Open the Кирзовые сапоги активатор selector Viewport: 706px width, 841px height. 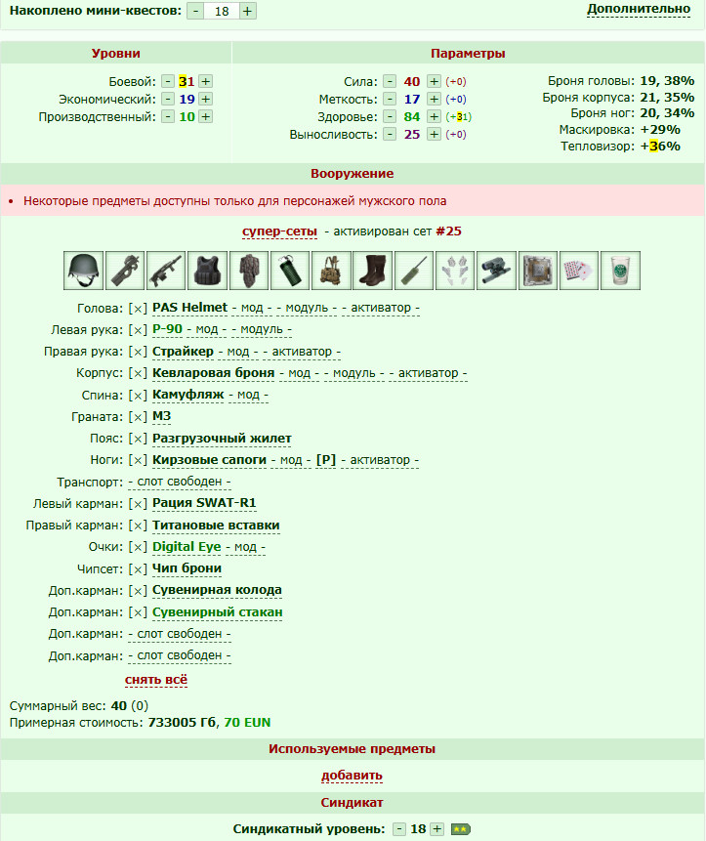click(x=380, y=460)
